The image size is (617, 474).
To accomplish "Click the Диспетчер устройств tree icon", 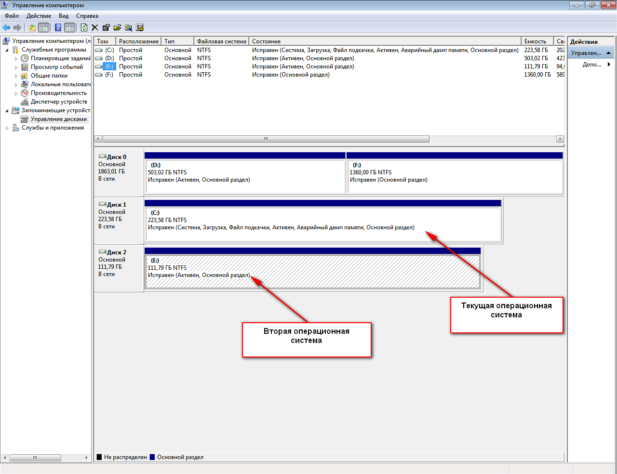I will tap(25, 102).
